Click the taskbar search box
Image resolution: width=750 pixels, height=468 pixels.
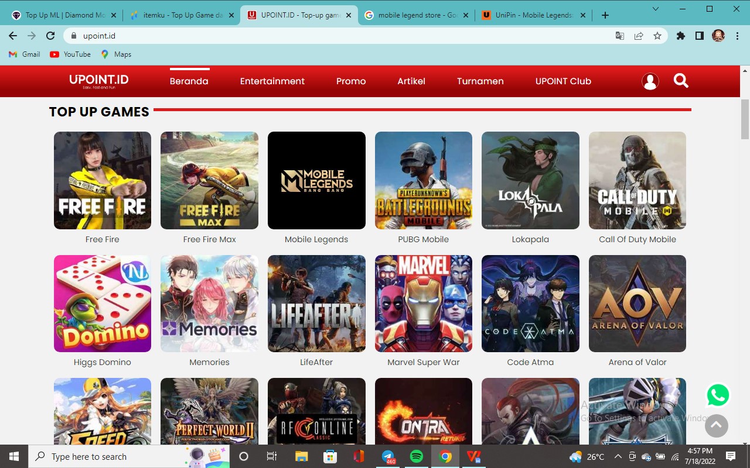(x=129, y=456)
